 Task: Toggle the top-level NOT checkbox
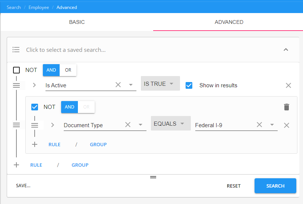[16, 70]
